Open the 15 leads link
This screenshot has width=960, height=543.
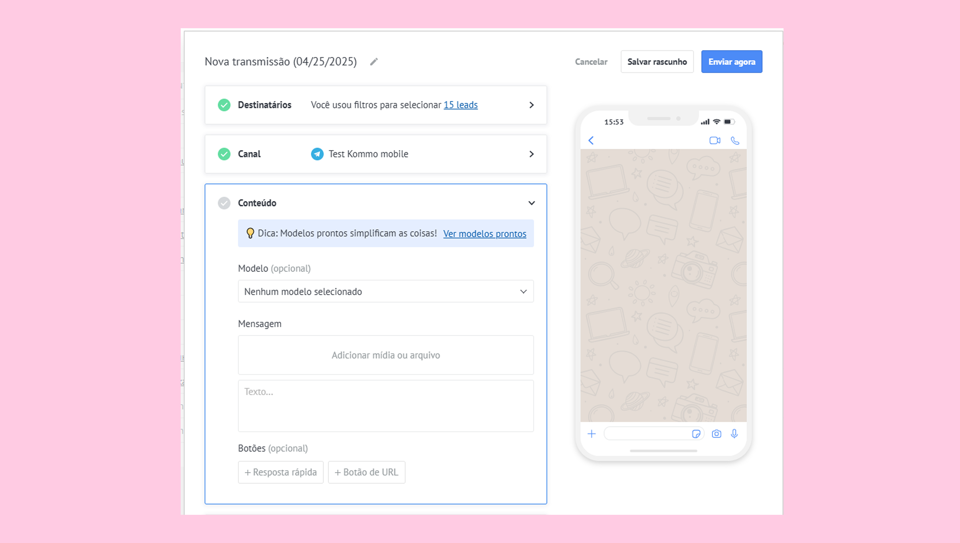pyautogui.click(x=460, y=105)
